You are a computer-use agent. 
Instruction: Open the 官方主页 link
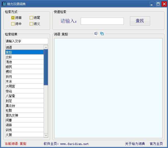(x=156, y=144)
